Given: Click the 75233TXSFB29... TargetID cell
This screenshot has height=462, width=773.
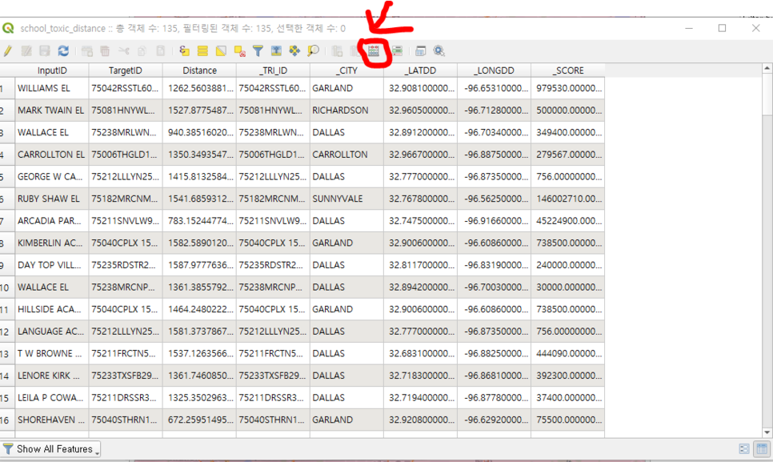Looking at the screenshot, I should [x=125, y=376].
